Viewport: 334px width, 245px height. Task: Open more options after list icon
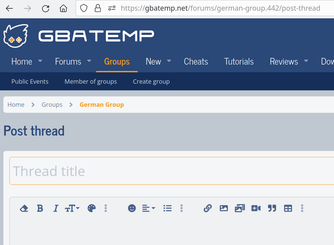tap(182, 208)
